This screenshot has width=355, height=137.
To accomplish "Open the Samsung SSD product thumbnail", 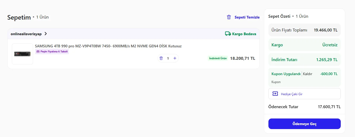I will 22,54.
